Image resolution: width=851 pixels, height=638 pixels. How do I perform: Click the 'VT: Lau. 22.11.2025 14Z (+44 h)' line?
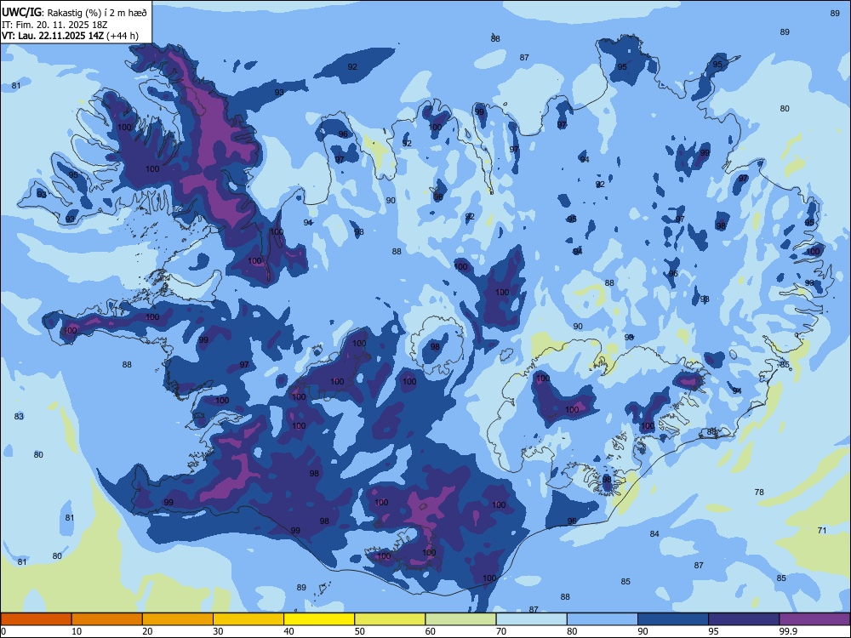tap(70, 36)
